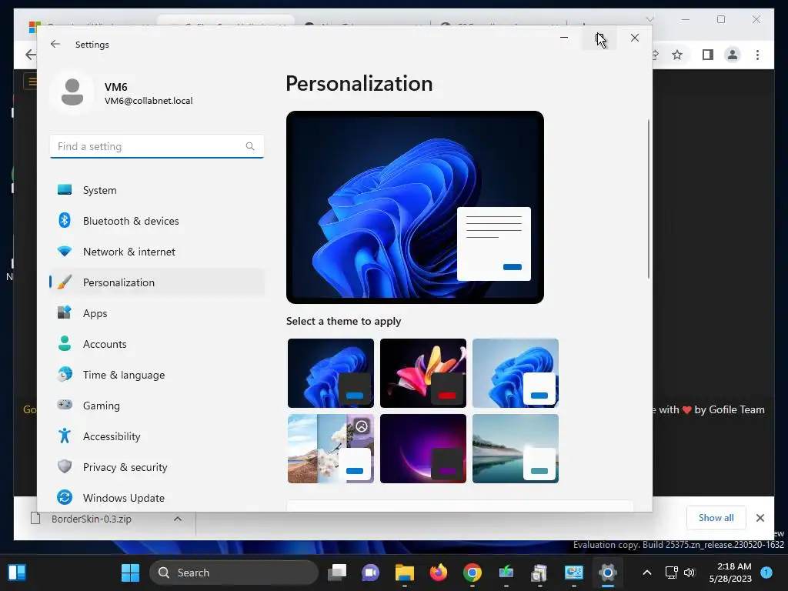
Task: Open Chrome's three-dot menu
Action: [x=758, y=55]
